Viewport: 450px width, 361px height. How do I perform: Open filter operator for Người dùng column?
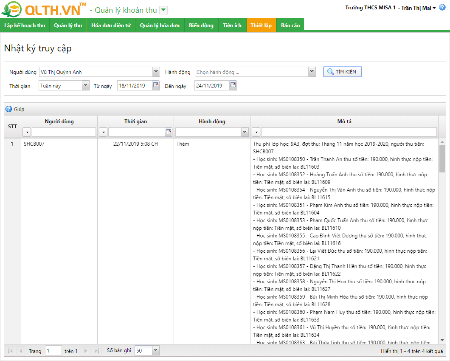(27, 132)
